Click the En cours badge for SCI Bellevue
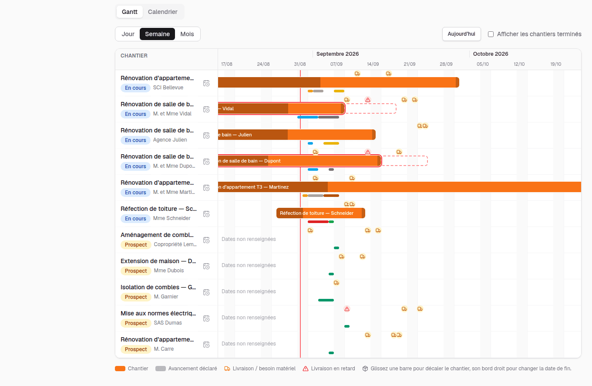 [x=135, y=88]
